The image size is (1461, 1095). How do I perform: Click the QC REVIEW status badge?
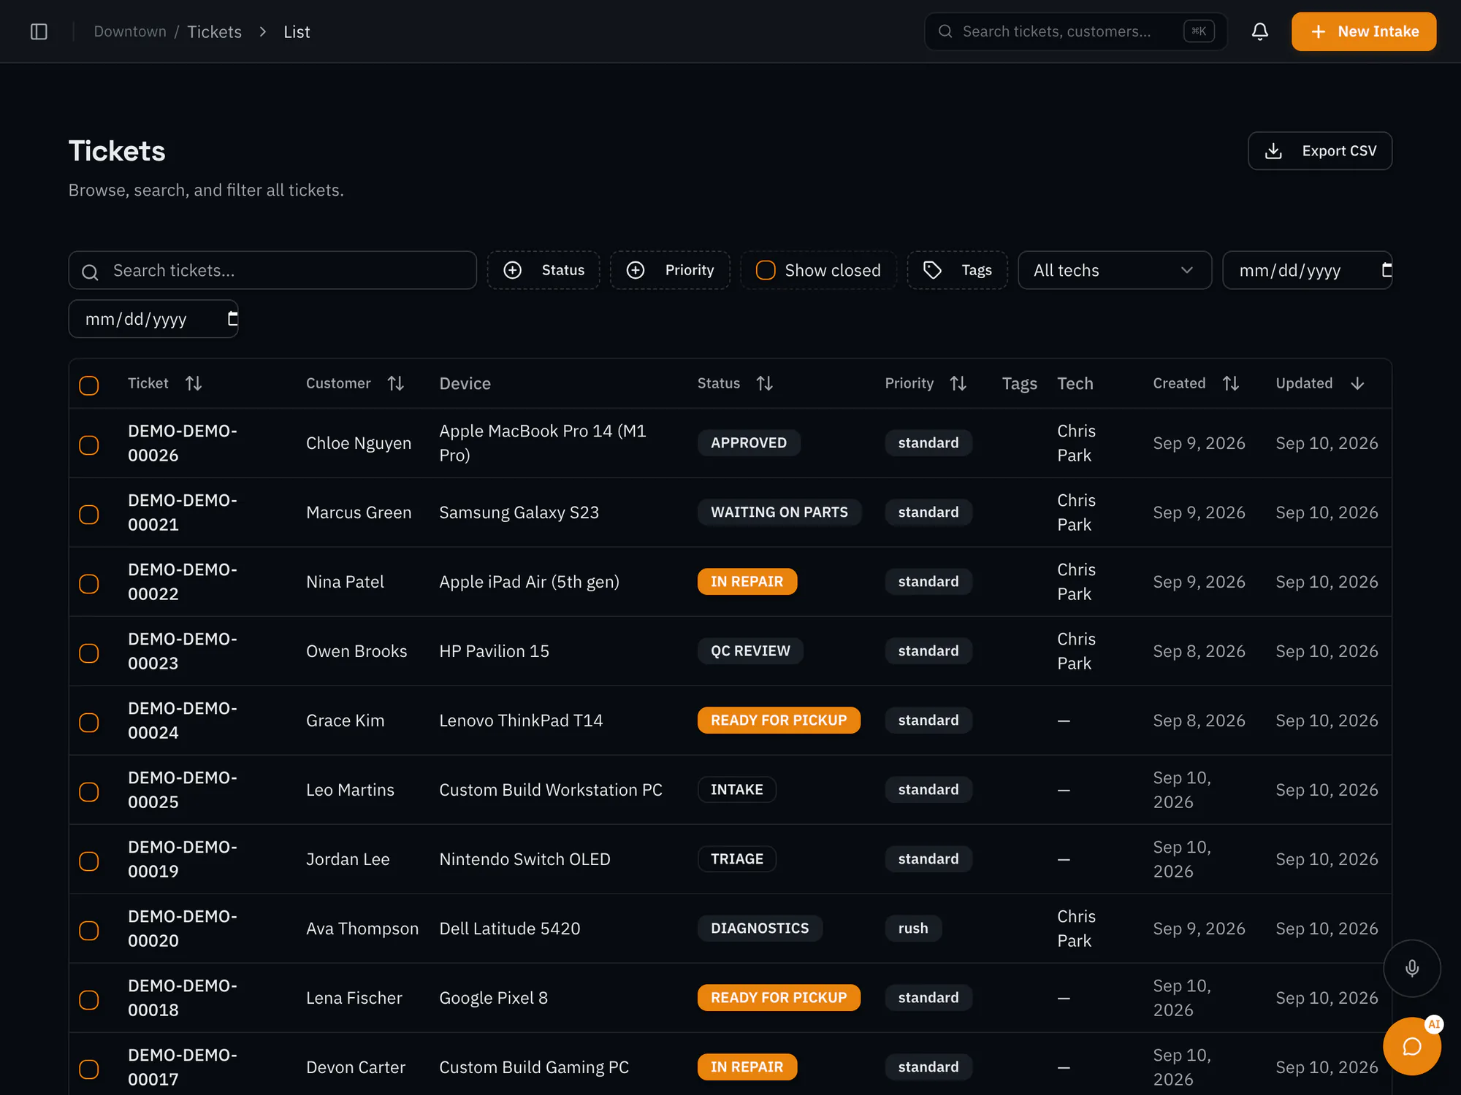(x=750, y=650)
